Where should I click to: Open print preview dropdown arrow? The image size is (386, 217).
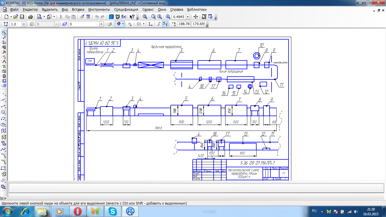coord(44,17)
